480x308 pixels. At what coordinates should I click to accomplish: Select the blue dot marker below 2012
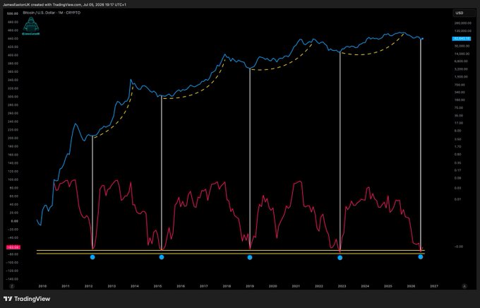click(92, 257)
